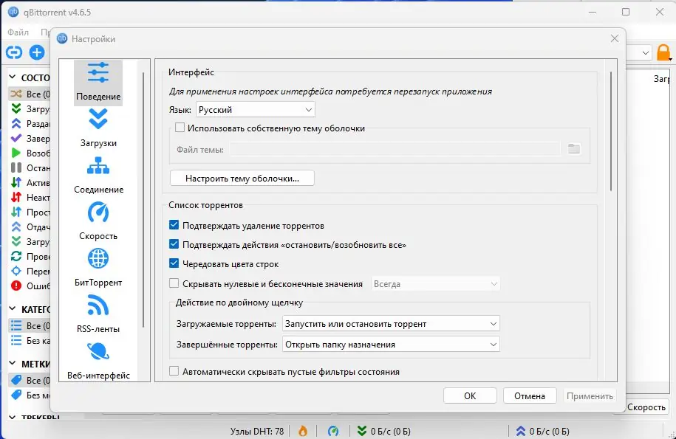676x439 pixels.
Task: Click the Скорость tab in main window
Action: (646, 407)
